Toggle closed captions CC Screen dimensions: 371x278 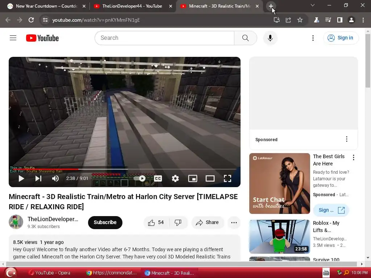(158, 178)
